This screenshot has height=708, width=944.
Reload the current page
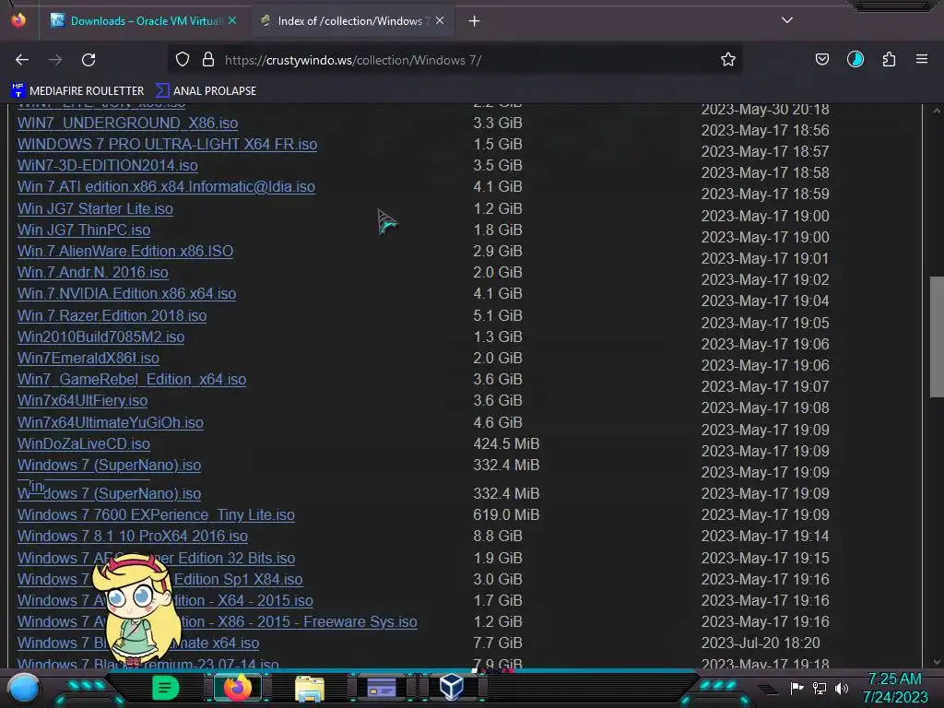coord(88,60)
